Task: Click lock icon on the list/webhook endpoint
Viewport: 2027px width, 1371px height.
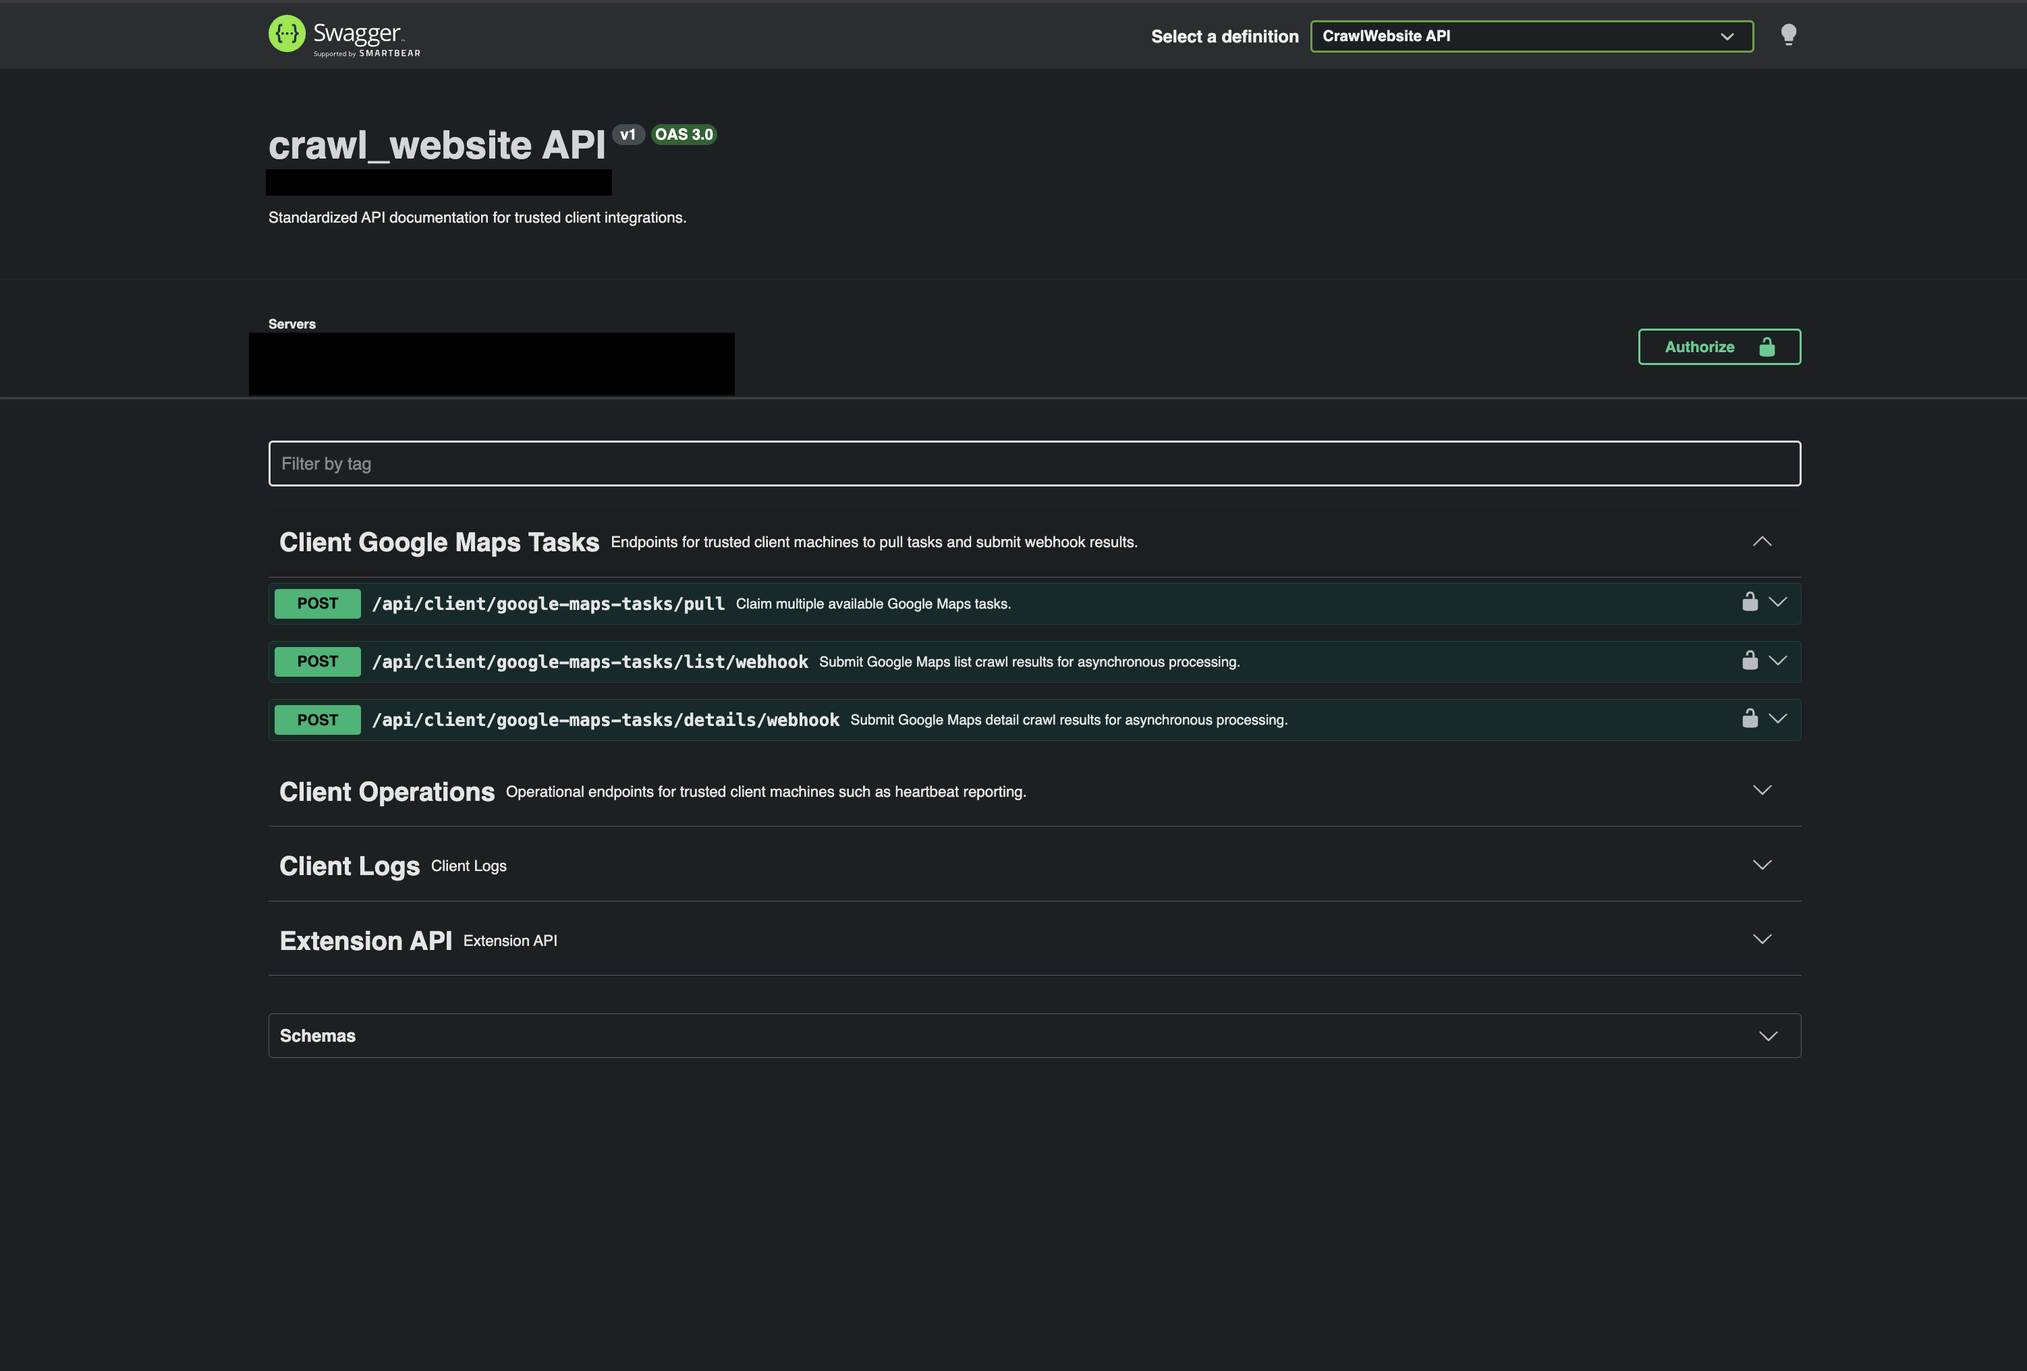Action: [1750, 661]
